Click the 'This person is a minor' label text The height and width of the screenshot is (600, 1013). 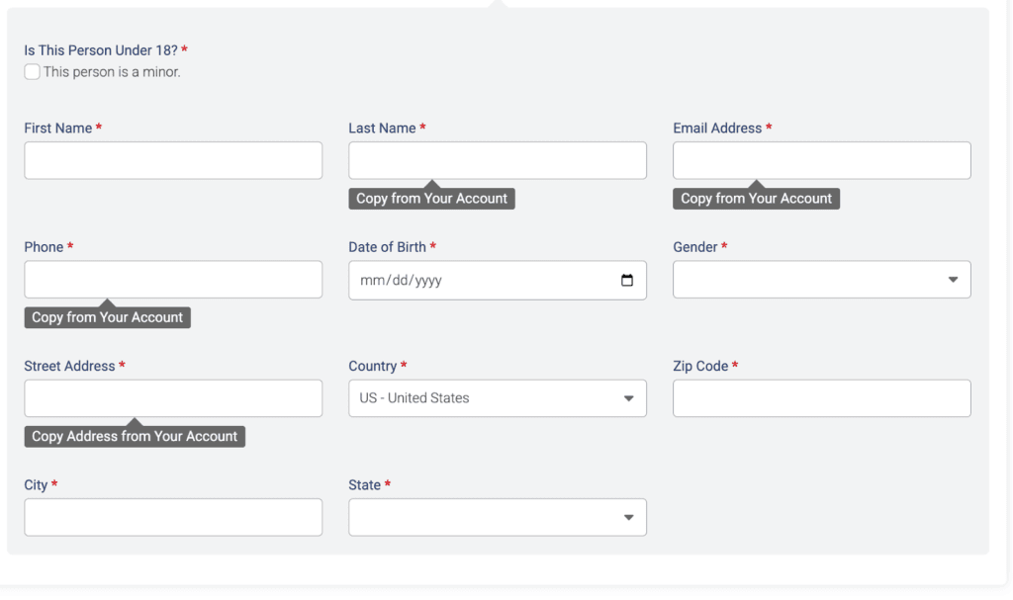point(112,72)
